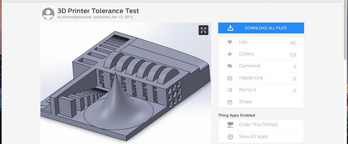Click the Share arrow icon

click(230, 102)
